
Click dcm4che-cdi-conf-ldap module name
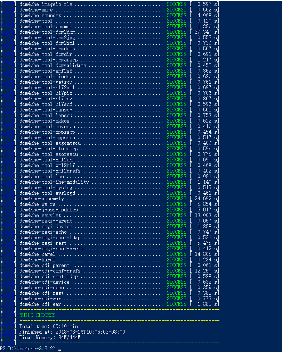click(49, 277)
